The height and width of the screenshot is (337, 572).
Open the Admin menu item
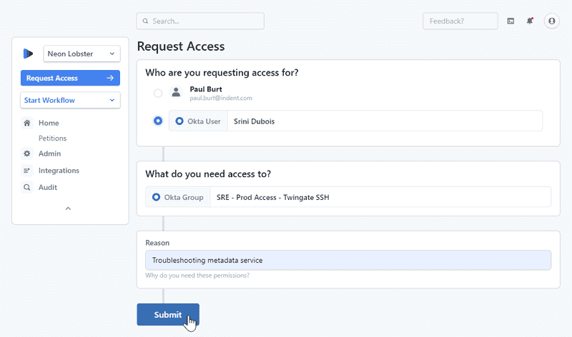[49, 154]
